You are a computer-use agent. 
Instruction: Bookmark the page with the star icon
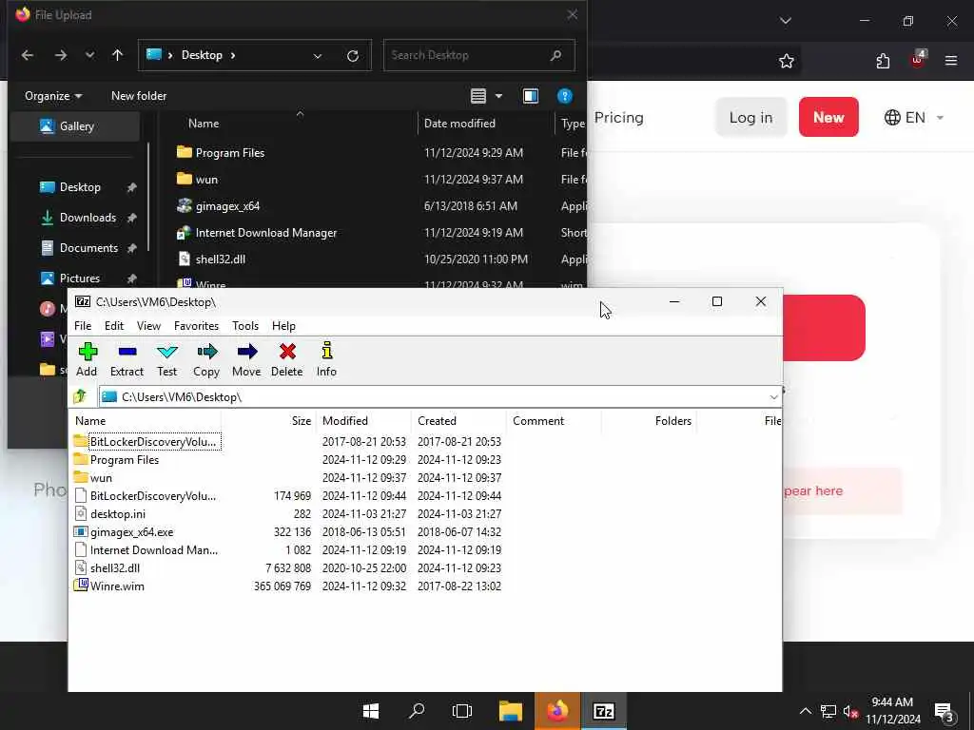(x=787, y=61)
